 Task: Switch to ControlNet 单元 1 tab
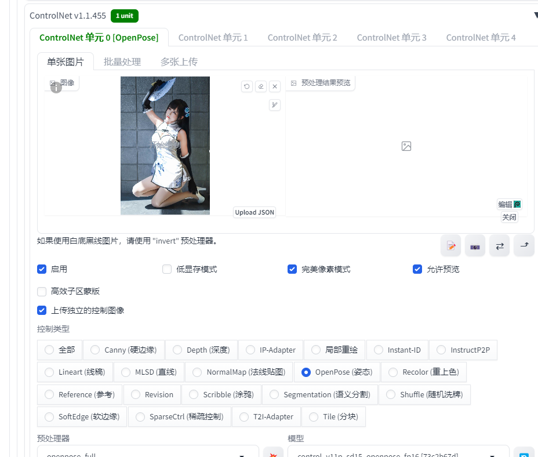[x=213, y=38]
